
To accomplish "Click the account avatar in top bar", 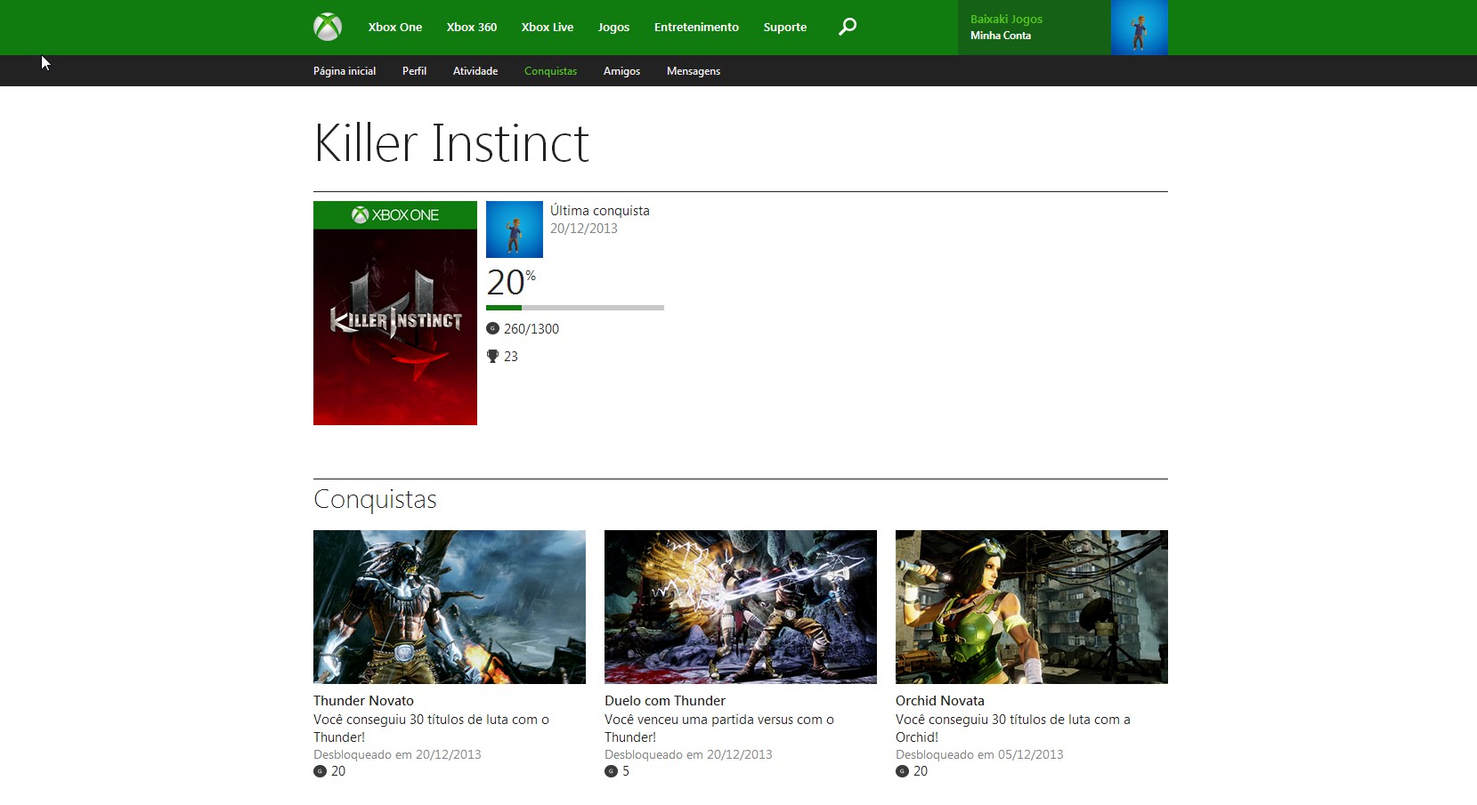I will tap(1139, 28).
